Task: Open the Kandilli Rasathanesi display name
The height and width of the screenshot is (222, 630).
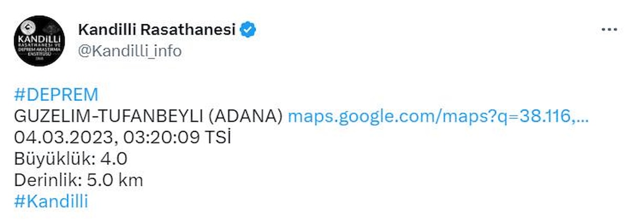Action: pyautogui.click(x=156, y=30)
